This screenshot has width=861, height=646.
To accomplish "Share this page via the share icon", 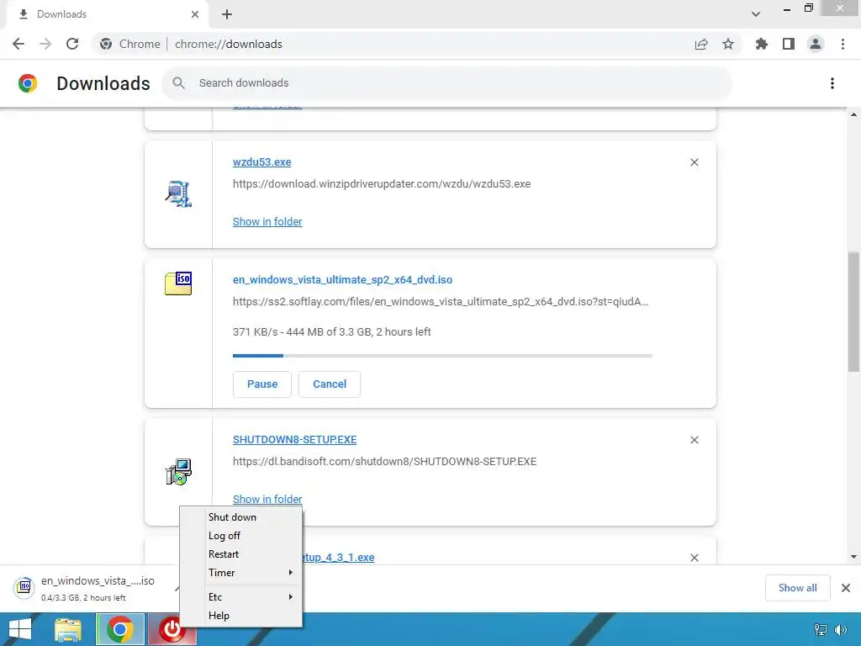I will click(x=701, y=44).
